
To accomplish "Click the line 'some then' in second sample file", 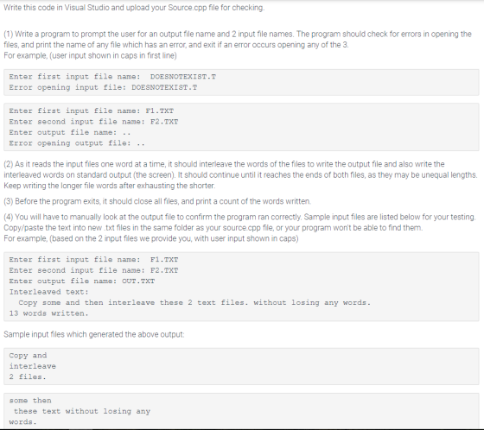I will click(x=30, y=401).
